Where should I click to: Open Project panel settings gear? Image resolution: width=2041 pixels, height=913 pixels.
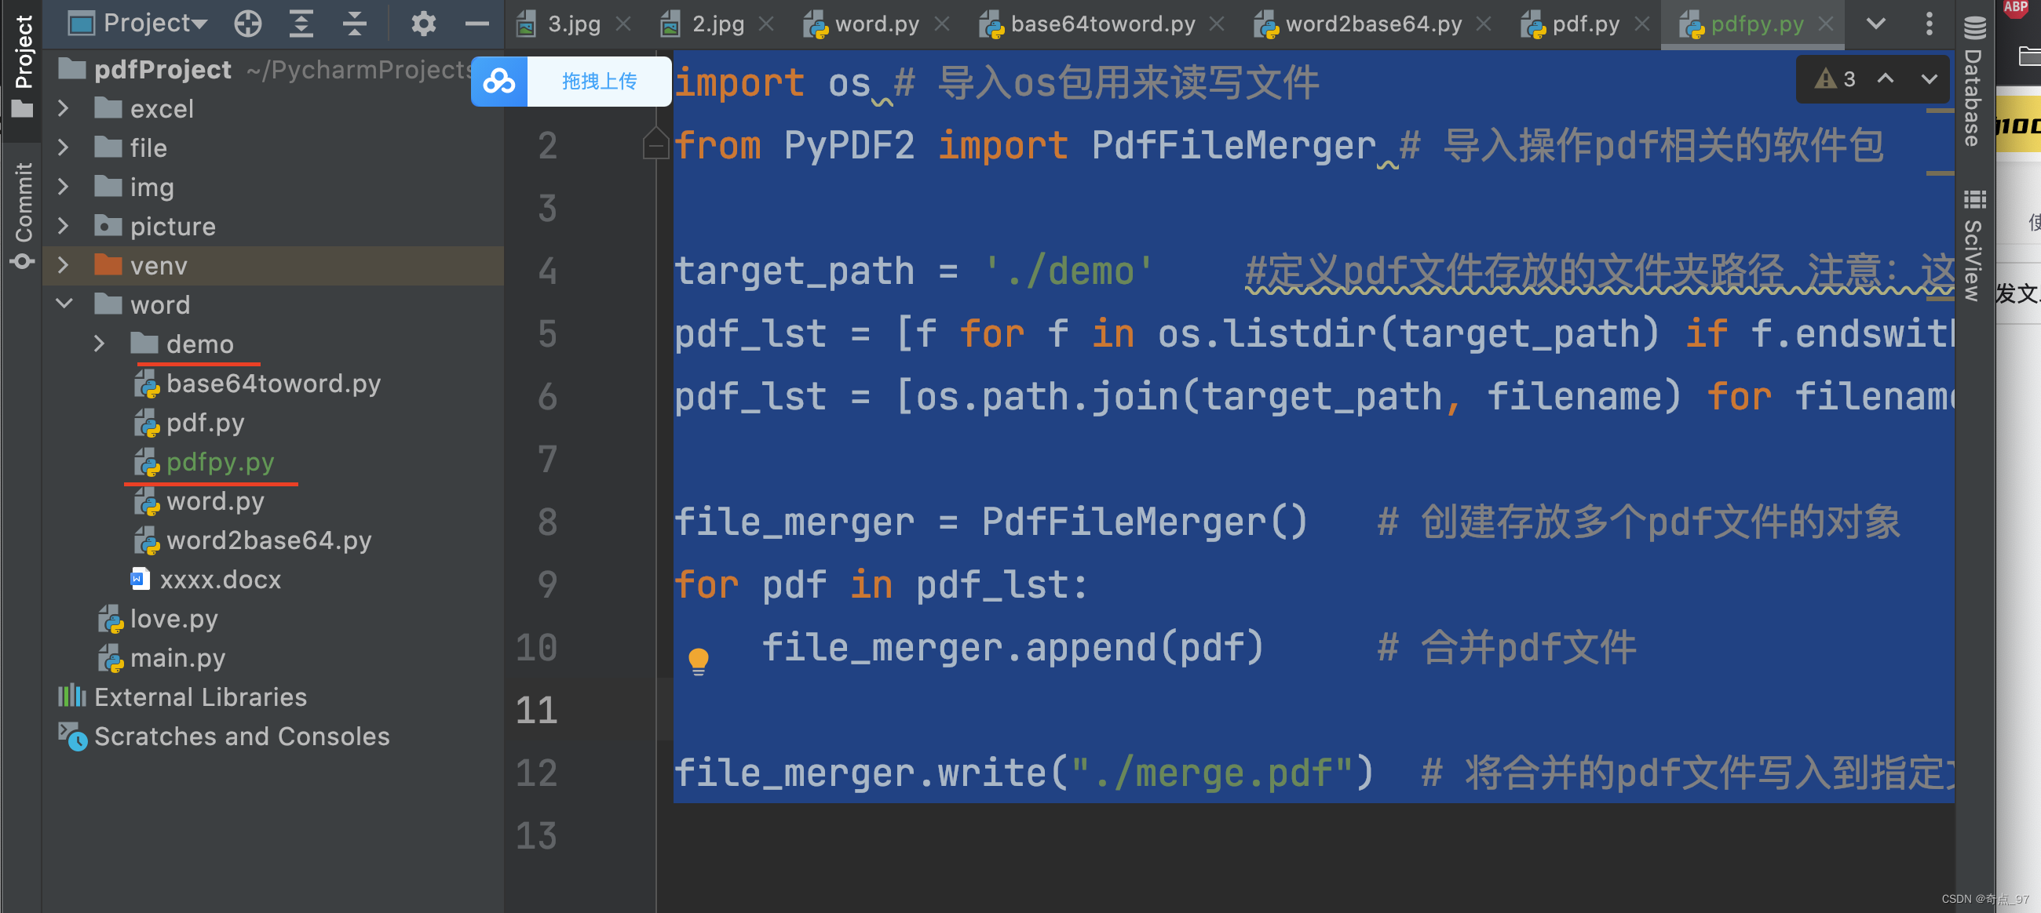click(423, 24)
